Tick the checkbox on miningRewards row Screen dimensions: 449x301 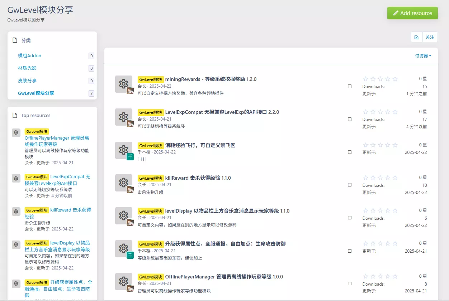(x=350, y=86)
